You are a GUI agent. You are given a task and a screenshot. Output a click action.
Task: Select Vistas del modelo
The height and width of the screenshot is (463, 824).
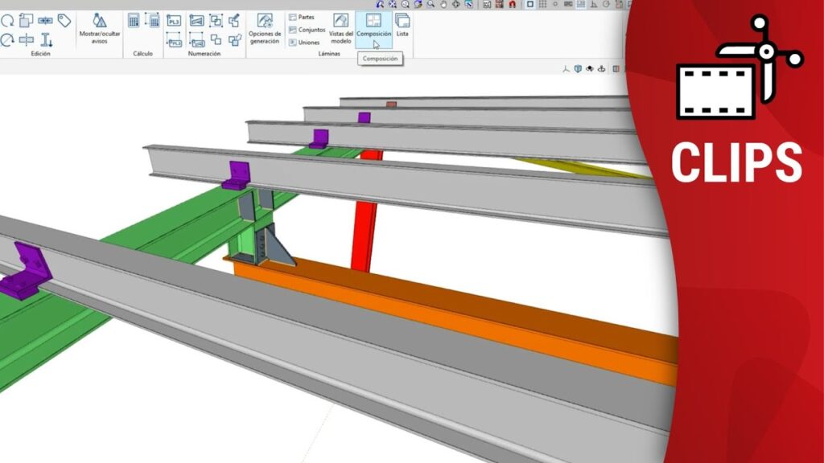341,28
